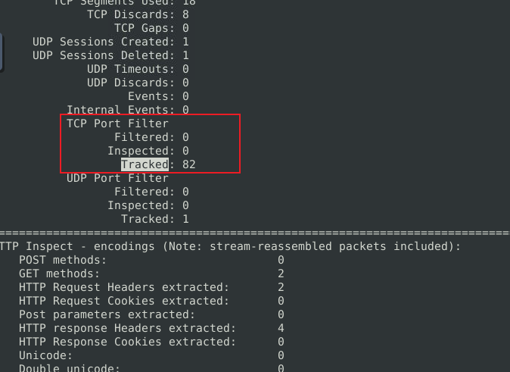
Task: Click the TCP Discards line
Action: pyautogui.click(x=138, y=14)
